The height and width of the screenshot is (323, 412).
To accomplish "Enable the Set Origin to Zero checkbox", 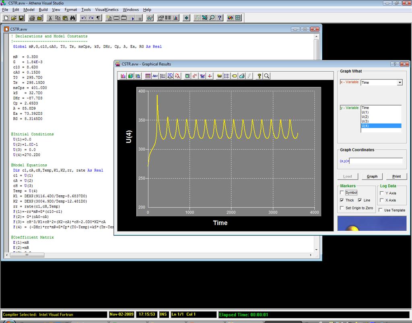I will pos(342,208).
